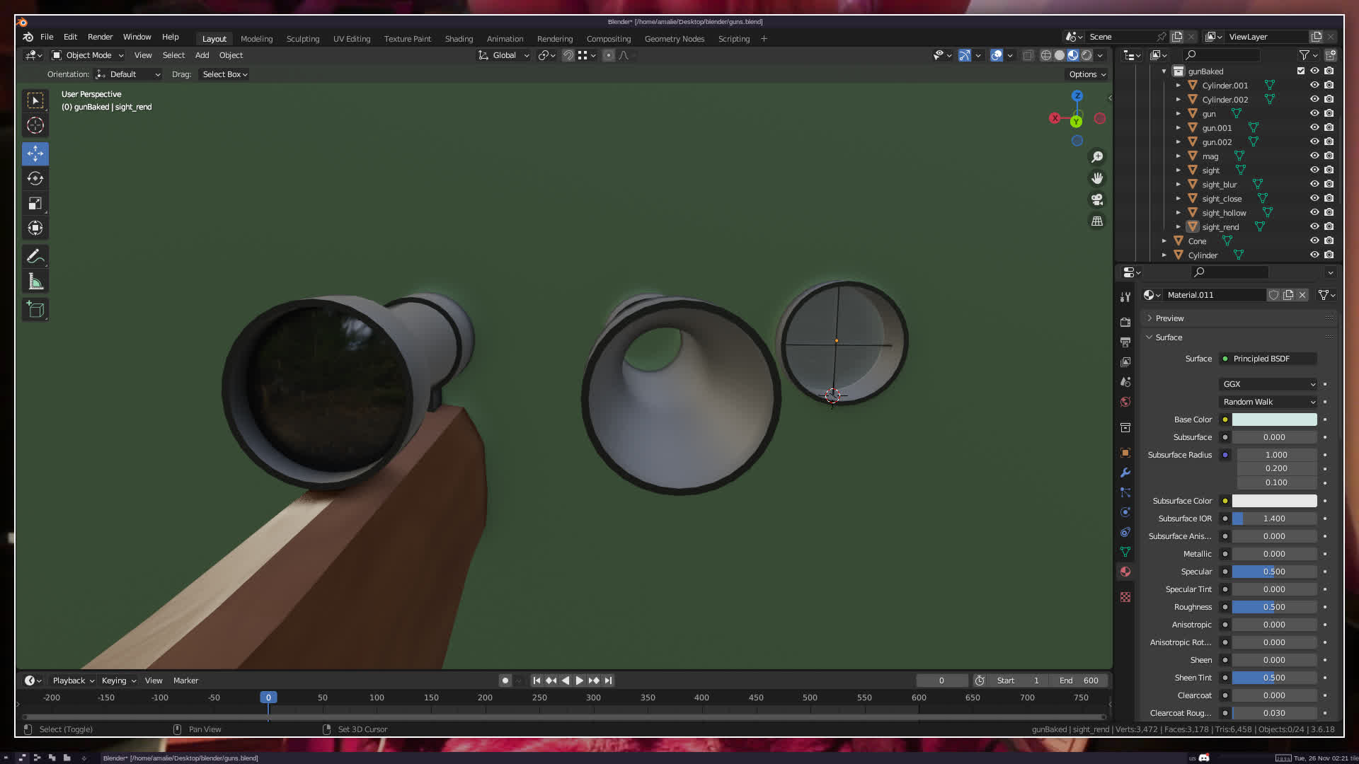Select the 3D Cursor tool

tap(35, 126)
